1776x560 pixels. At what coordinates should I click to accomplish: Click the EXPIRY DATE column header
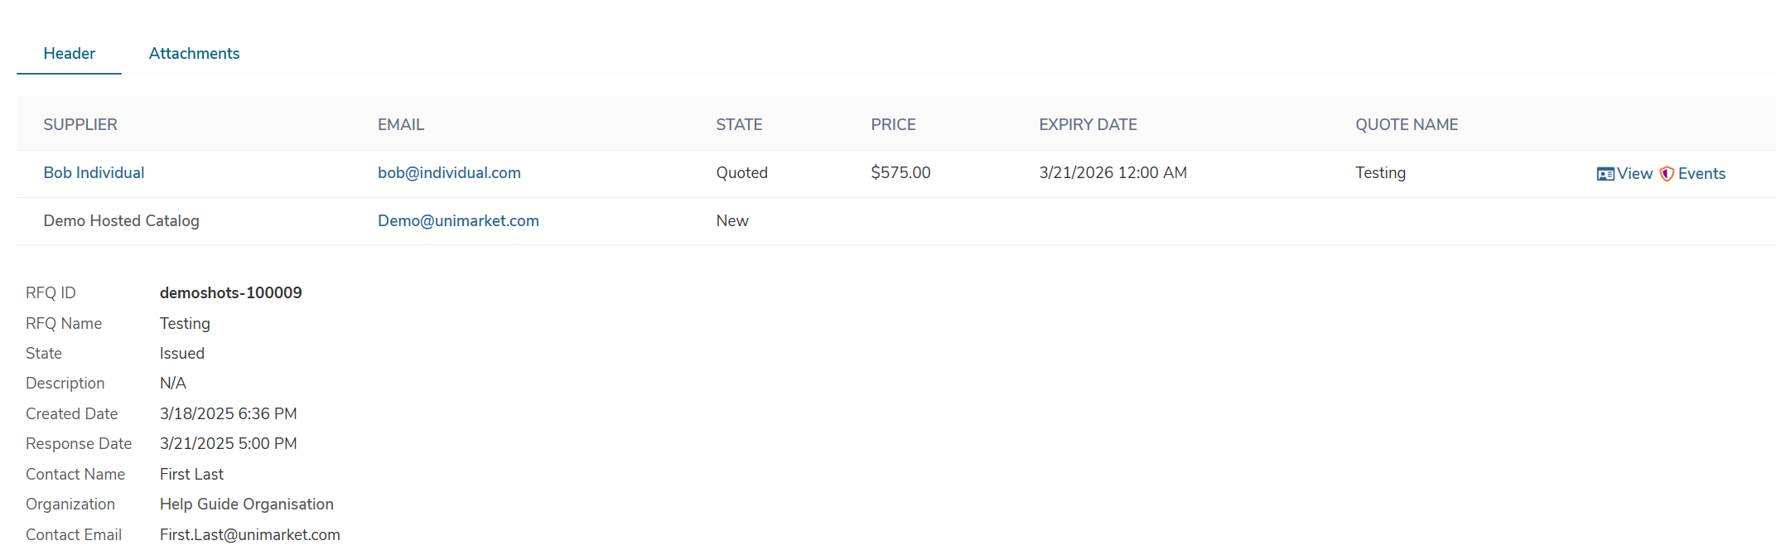[1088, 125]
